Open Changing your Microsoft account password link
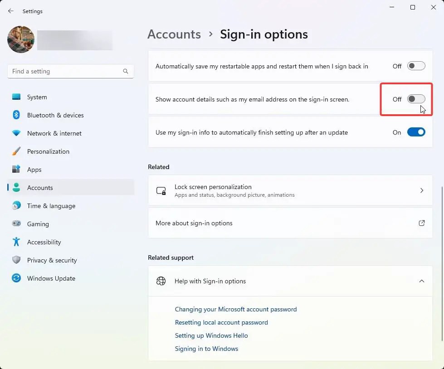 (235, 309)
